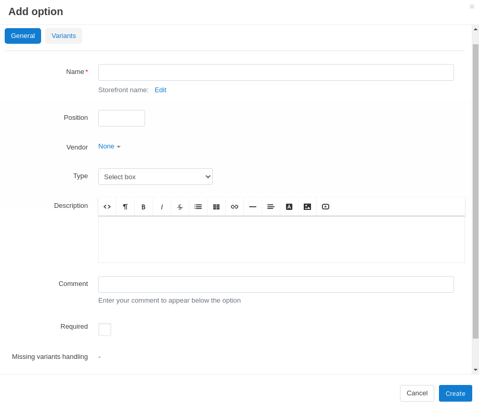Image resolution: width=479 pixels, height=411 pixels.
Task: Apply bold formatting in Description editor
Action: (144, 207)
